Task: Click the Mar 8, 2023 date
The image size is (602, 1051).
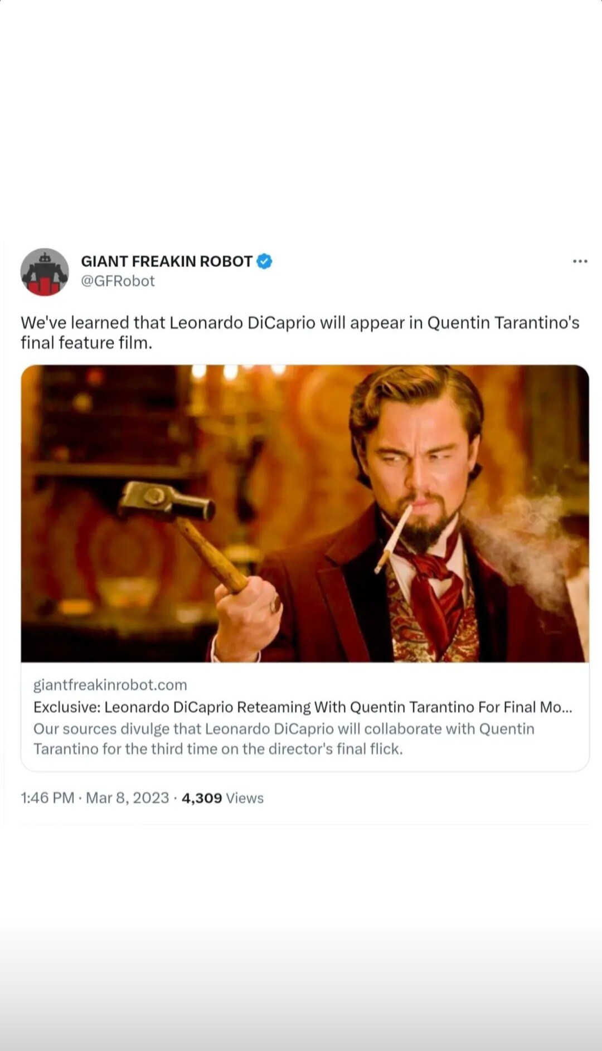Action: 127,798
